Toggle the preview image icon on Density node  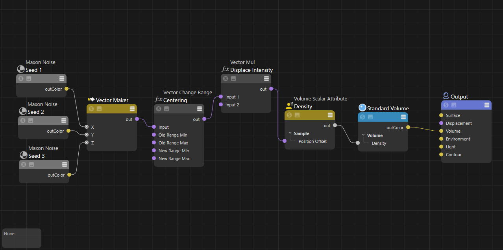tap(297, 115)
